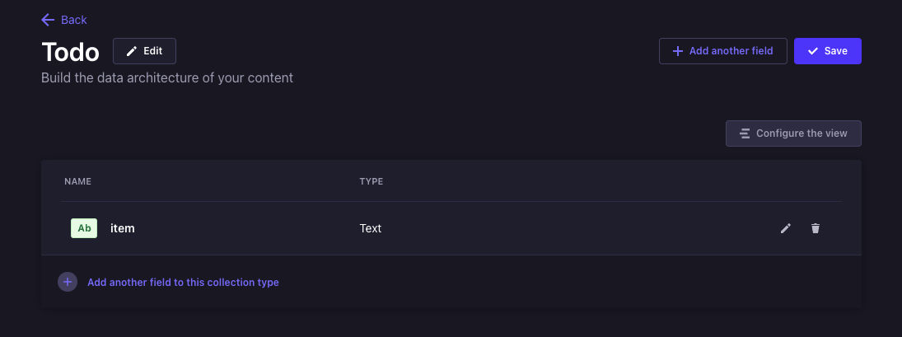Click the layout icon in Configure the view
This screenshot has width=902, height=337.
pos(745,133)
